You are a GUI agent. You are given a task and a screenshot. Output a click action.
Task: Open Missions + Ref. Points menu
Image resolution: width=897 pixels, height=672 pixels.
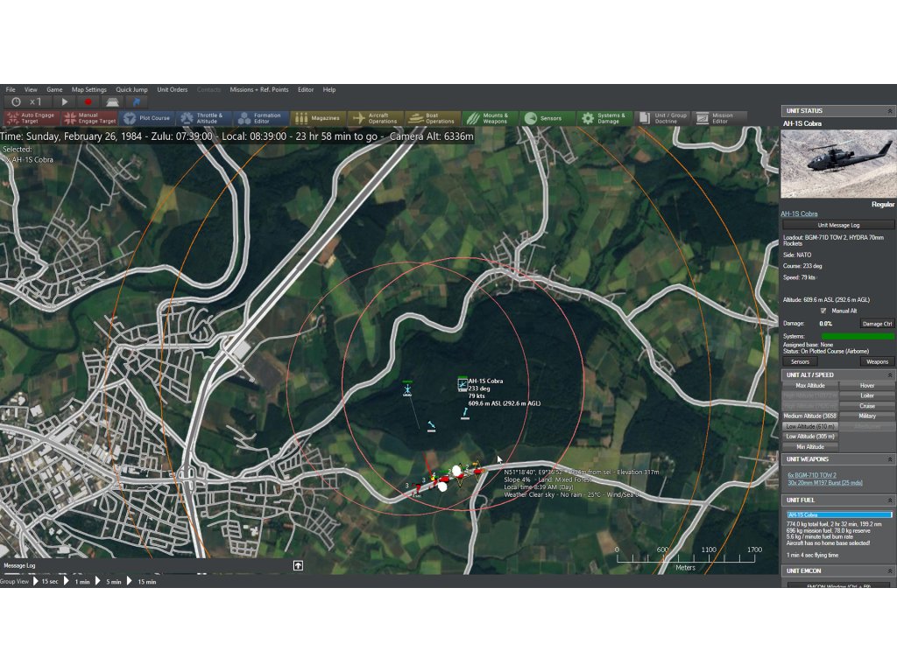[x=259, y=90]
